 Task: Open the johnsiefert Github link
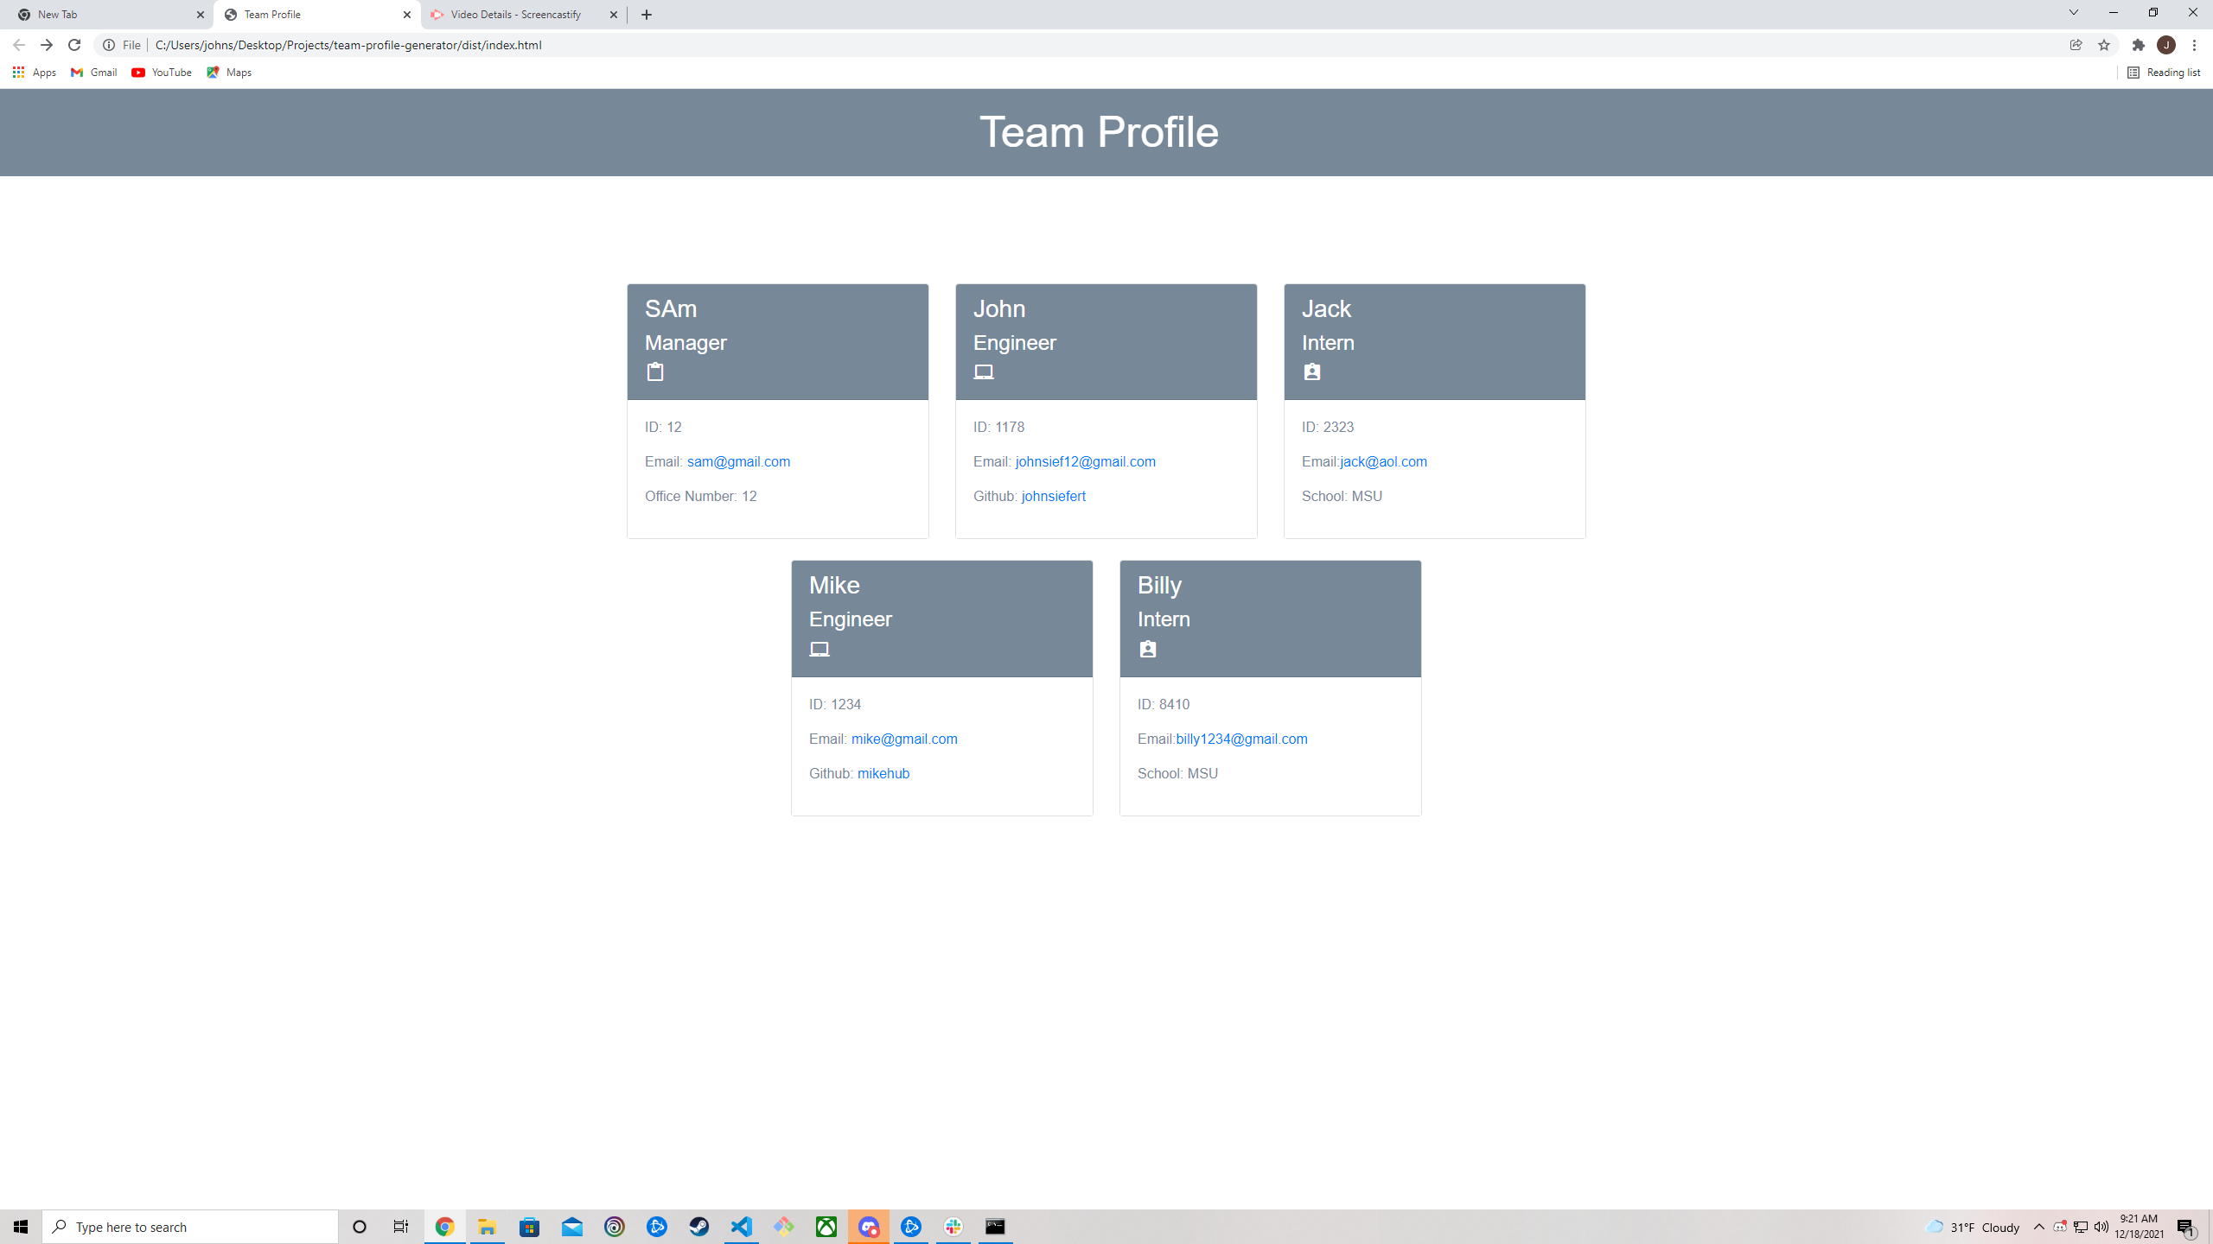[1053, 496]
